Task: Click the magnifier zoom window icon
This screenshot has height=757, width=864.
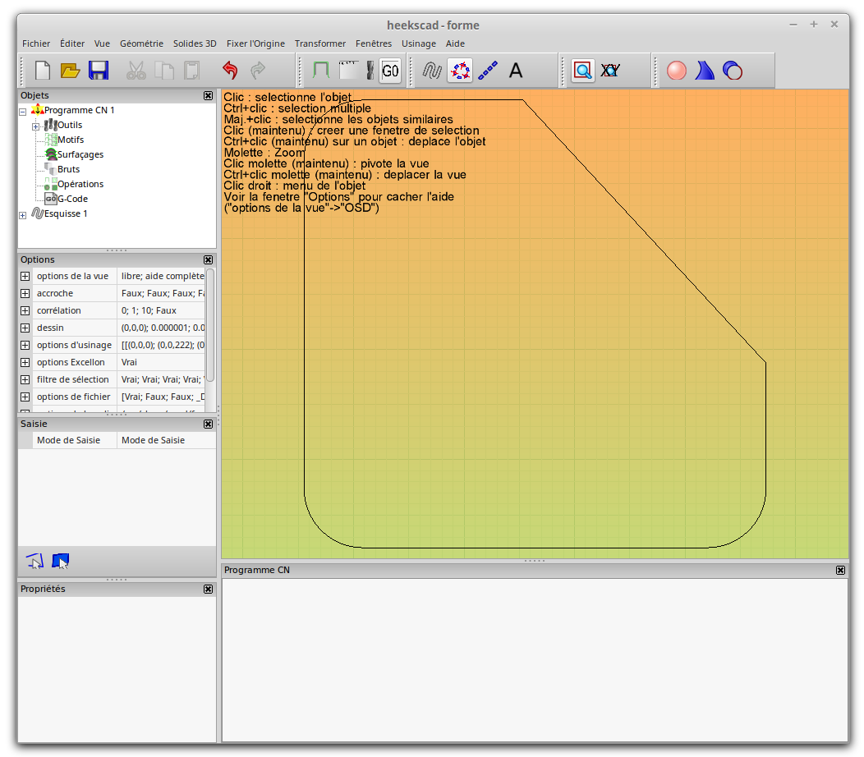Action: point(582,71)
